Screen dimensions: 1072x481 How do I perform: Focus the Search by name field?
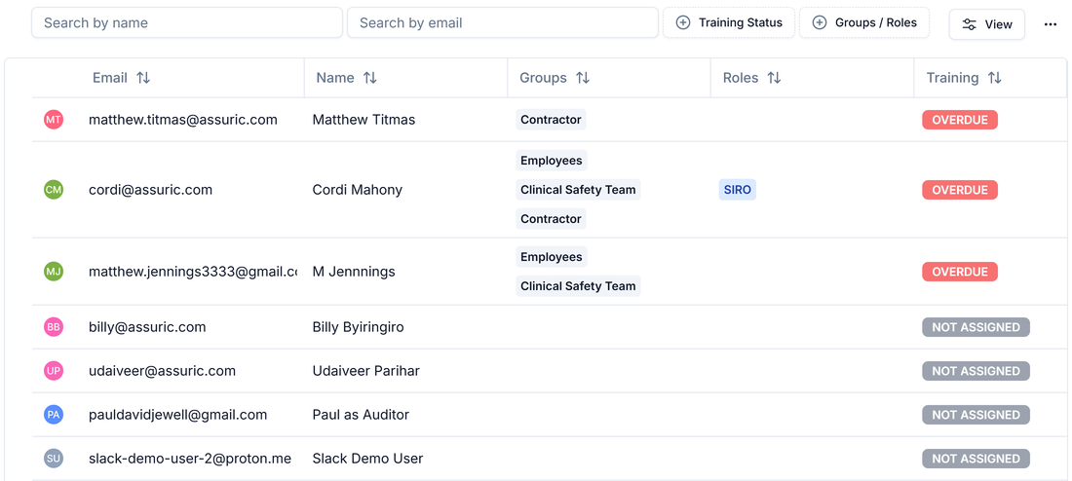pyautogui.click(x=187, y=22)
